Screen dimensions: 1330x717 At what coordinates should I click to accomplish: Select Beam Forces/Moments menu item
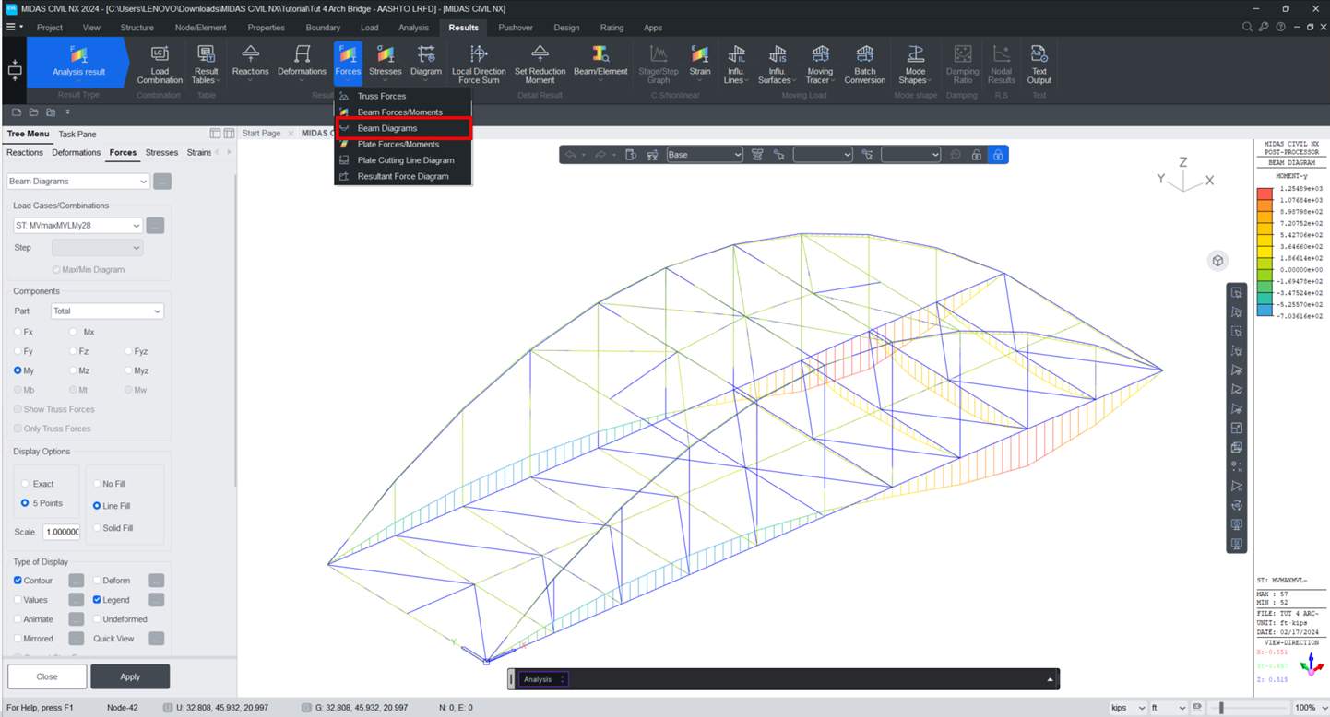pos(403,112)
